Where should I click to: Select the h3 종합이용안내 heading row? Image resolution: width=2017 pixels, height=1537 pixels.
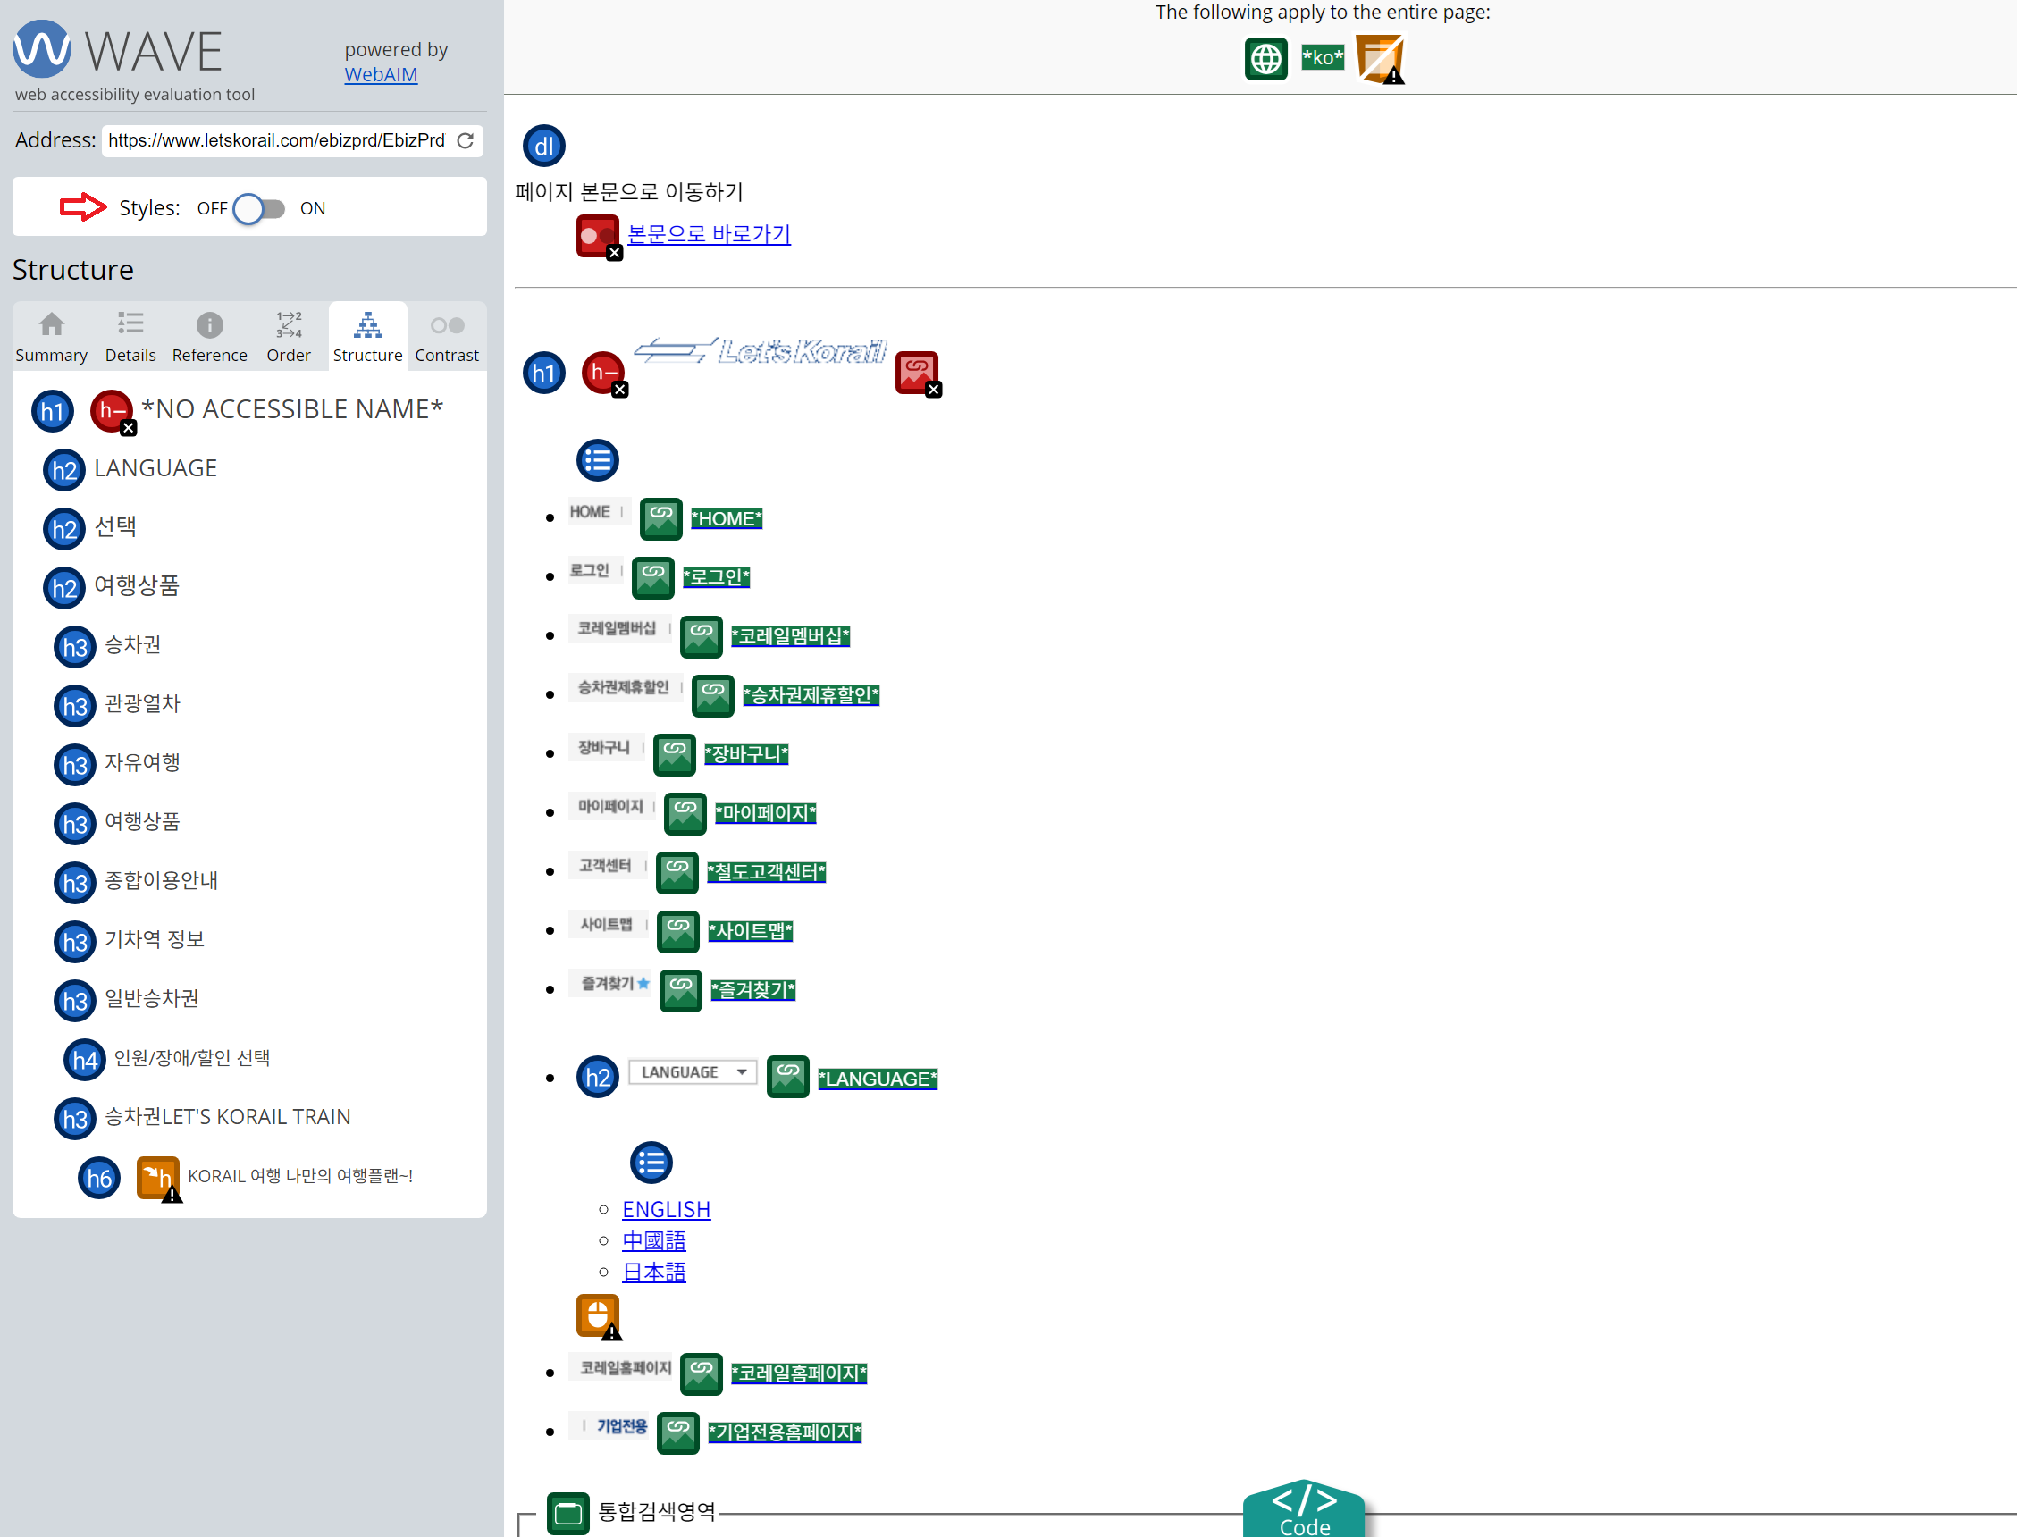coord(135,881)
